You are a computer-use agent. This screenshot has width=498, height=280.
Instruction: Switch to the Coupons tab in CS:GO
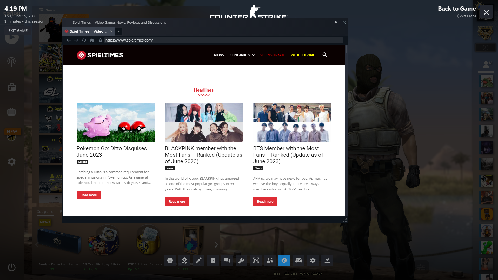point(45,211)
